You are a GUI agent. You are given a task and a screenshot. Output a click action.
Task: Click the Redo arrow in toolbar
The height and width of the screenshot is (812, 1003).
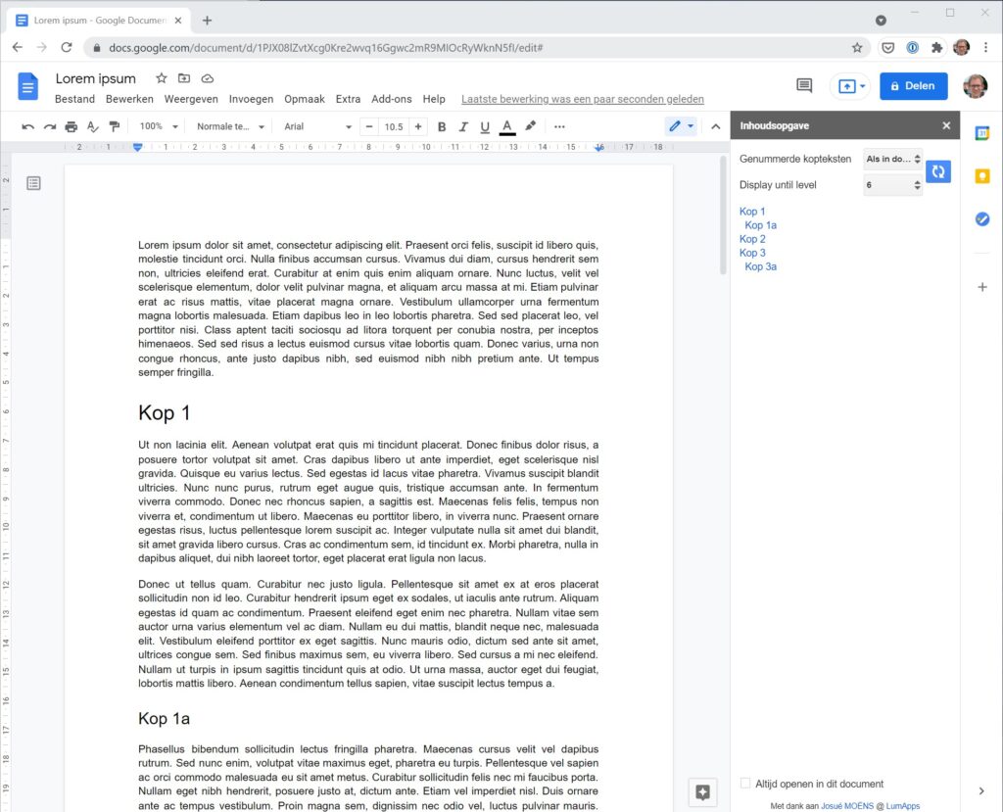click(50, 126)
